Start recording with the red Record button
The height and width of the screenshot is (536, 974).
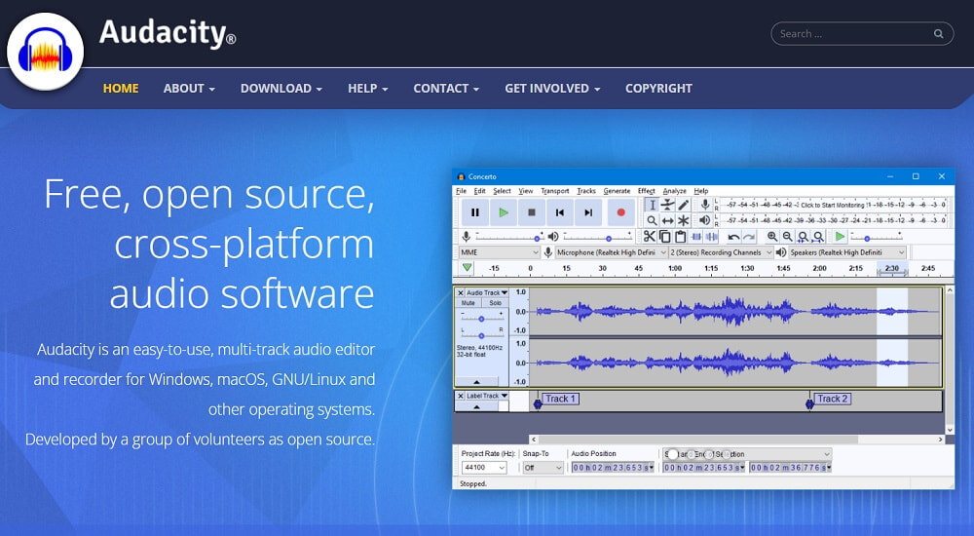tap(620, 212)
